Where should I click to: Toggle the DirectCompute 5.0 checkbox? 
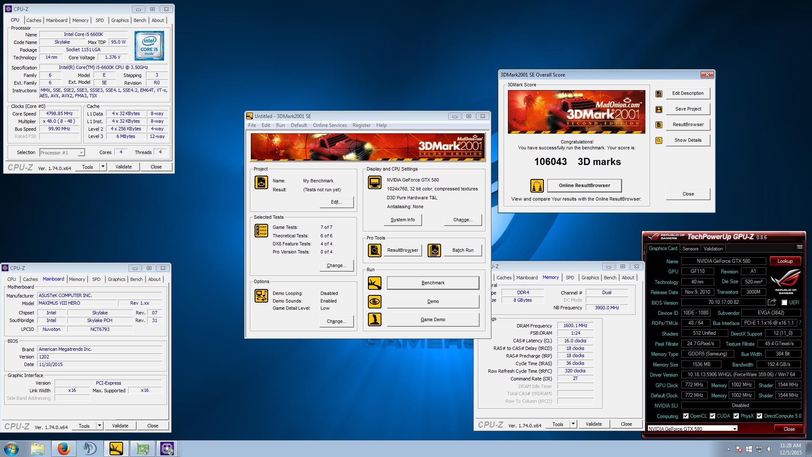point(760,416)
